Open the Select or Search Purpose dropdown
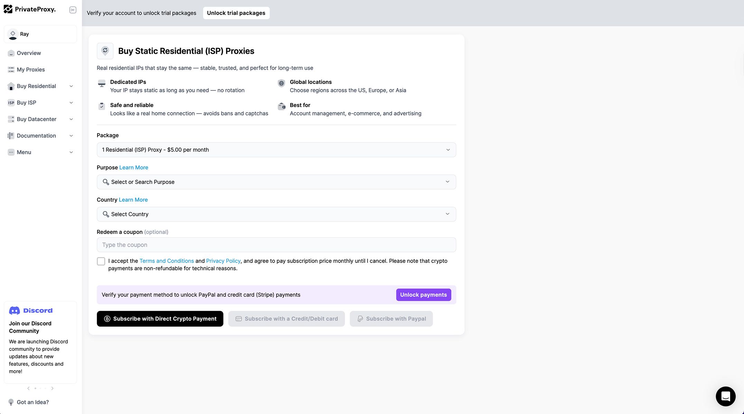Screen dimensions: 744x414 point(276,182)
